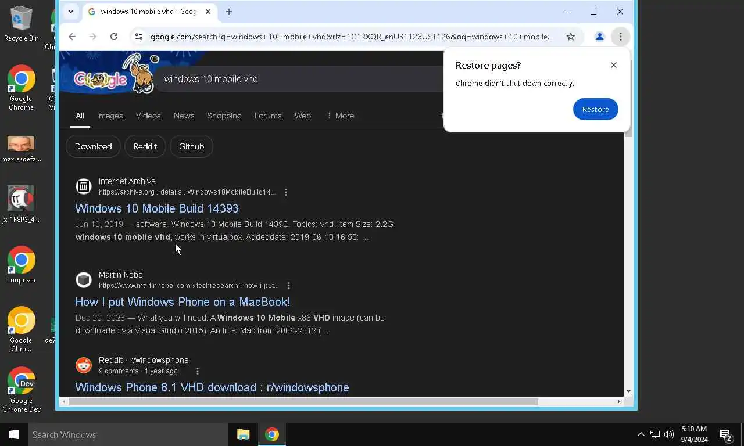Screen dimensions: 744x446
Task: Switch to Videos results
Action: [148, 116]
